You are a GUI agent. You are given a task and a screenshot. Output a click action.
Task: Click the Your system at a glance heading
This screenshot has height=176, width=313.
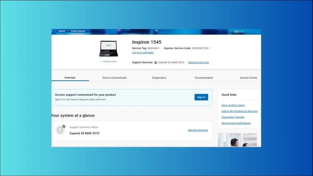tap(73, 115)
